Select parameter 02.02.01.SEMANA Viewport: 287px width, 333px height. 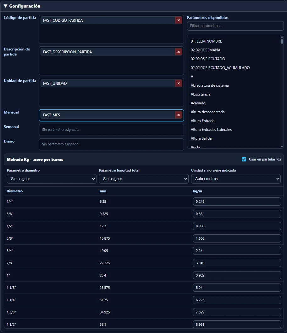[206, 50]
